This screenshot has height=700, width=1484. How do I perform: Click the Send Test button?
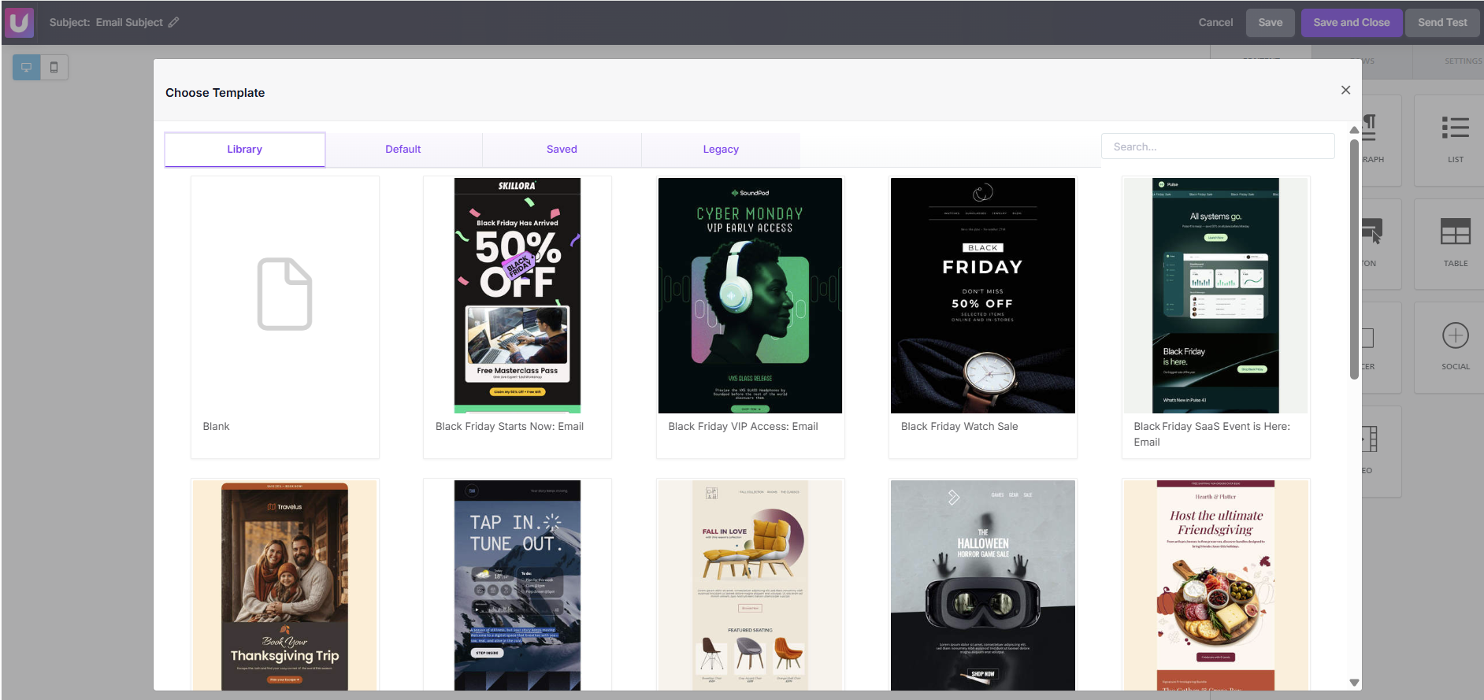pyautogui.click(x=1442, y=22)
